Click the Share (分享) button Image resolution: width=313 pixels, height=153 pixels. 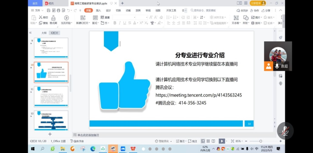[266, 11]
